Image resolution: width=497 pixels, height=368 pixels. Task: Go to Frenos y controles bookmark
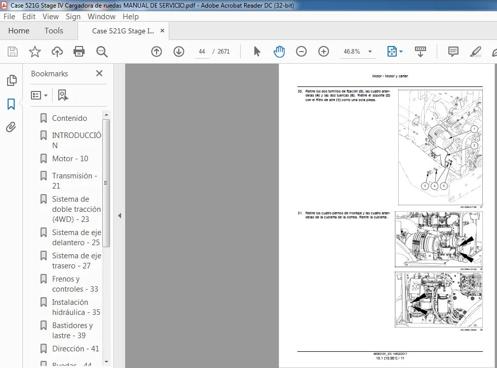(75, 284)
